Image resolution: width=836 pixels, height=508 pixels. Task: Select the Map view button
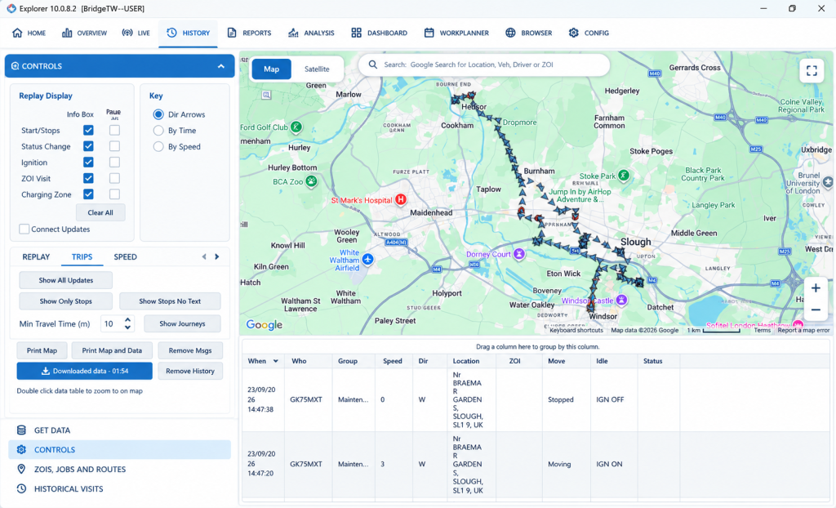pos(271,69)
